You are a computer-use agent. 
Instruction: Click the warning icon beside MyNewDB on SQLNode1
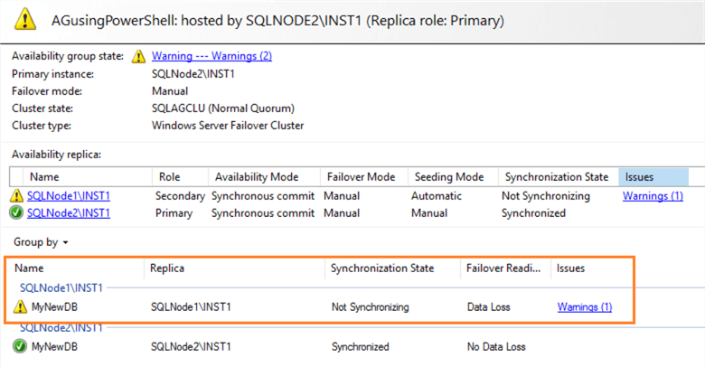[20, 307]
